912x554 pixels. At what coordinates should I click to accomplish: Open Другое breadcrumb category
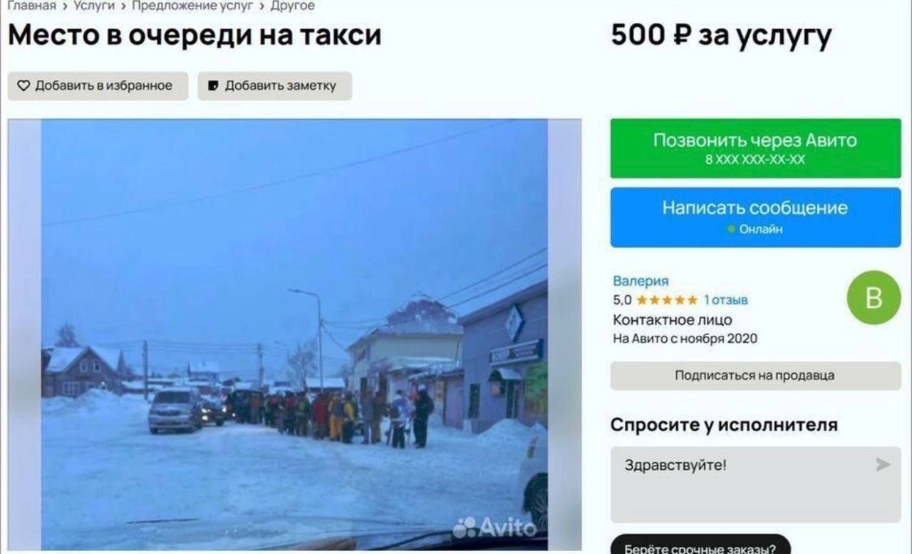point(292,6)
